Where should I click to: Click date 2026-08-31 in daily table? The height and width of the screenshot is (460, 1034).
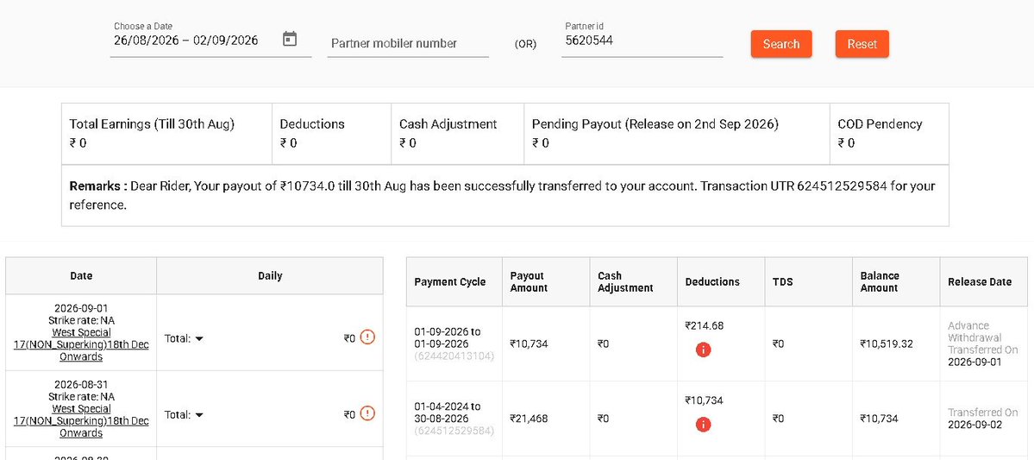81,384
